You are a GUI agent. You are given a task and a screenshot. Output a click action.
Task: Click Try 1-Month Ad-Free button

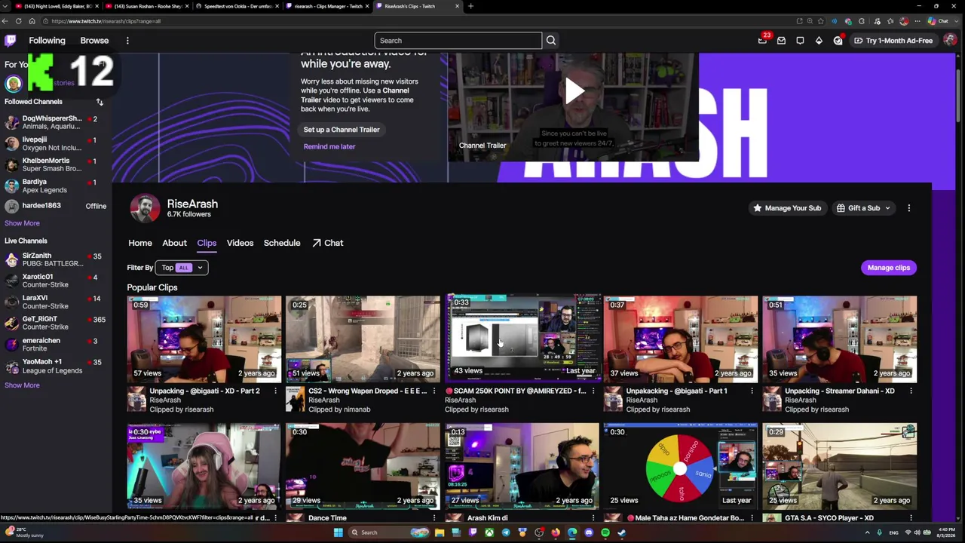(894, 41)
